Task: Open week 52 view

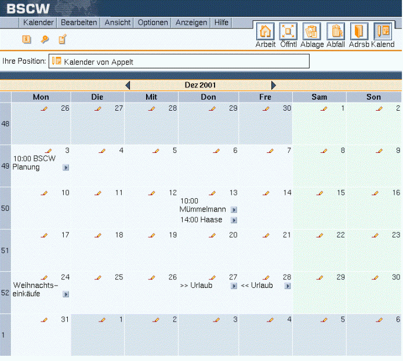Action: click(5, 293)
